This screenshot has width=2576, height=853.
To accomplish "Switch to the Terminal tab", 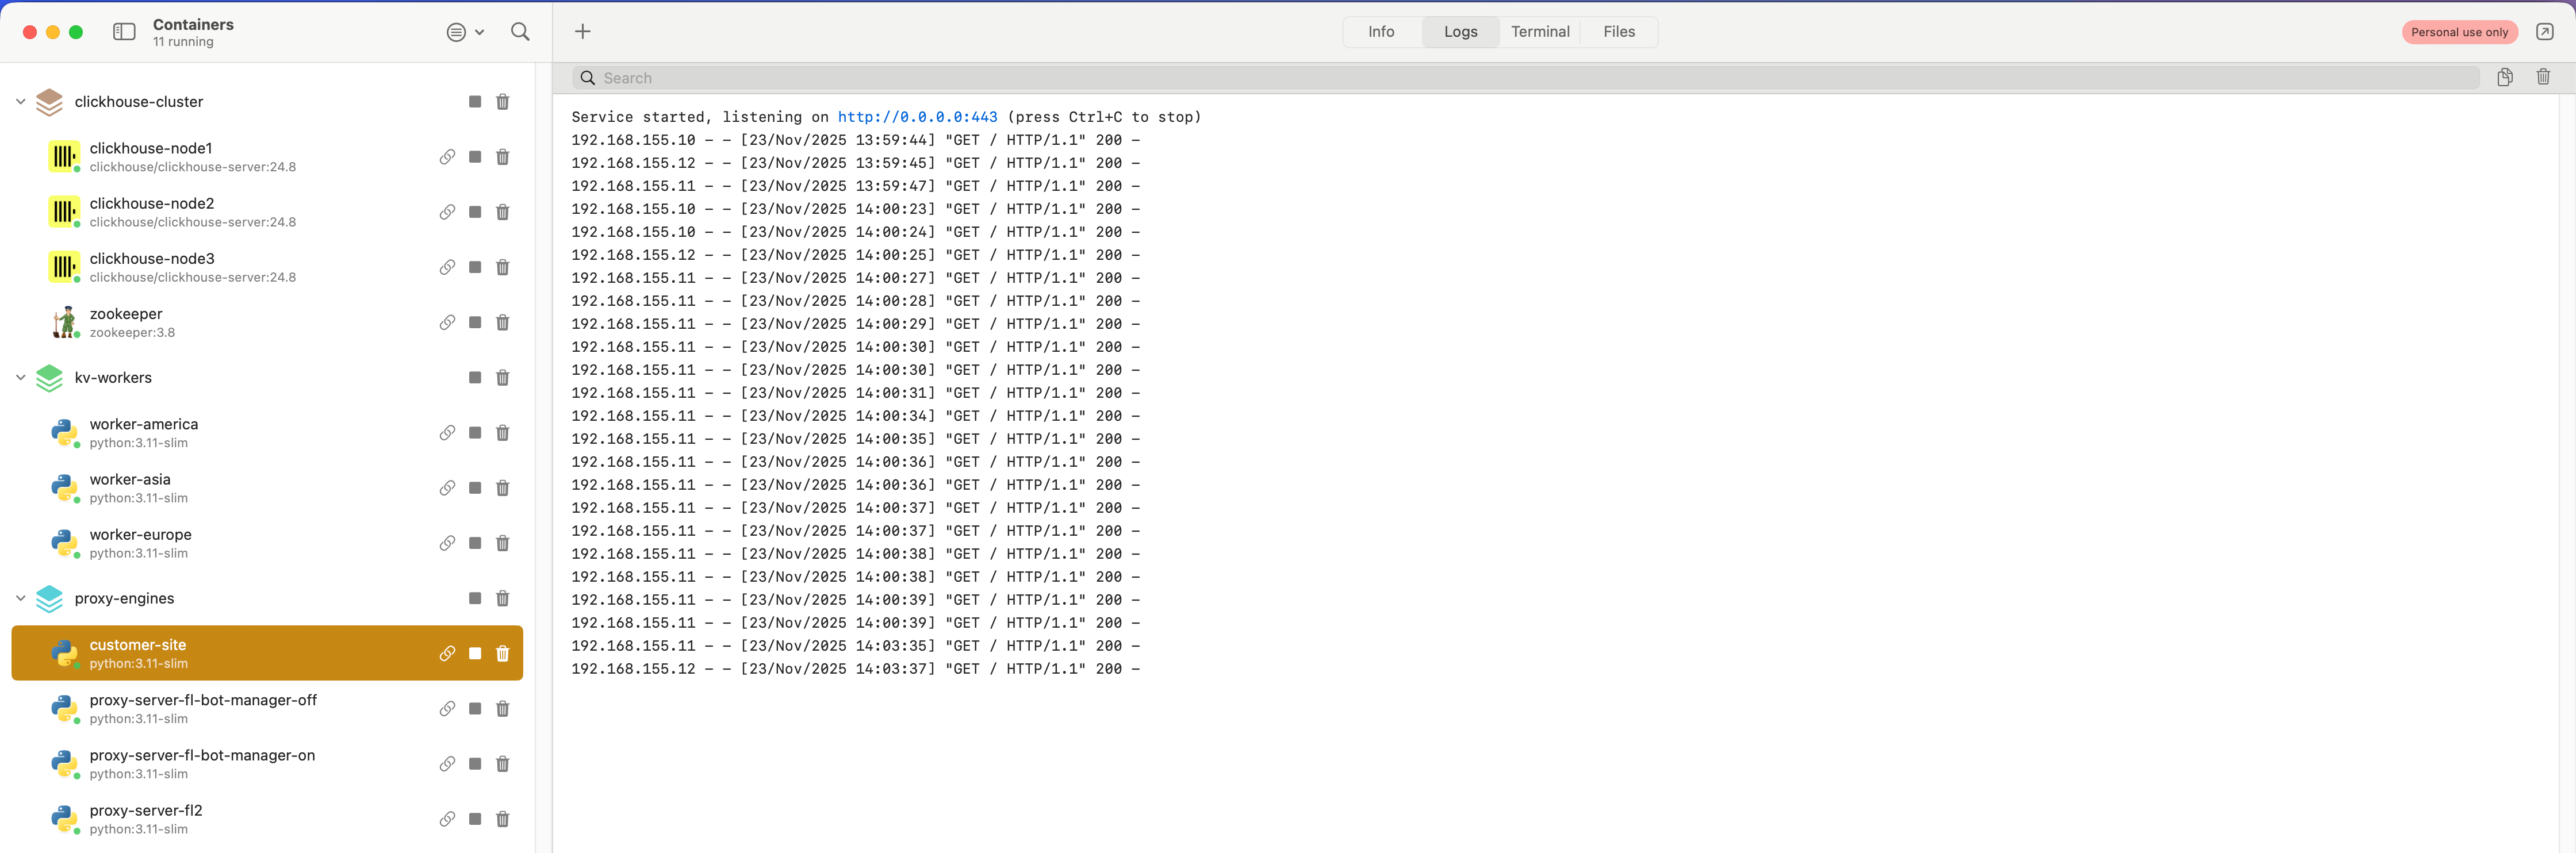I will coord(1539,31).
